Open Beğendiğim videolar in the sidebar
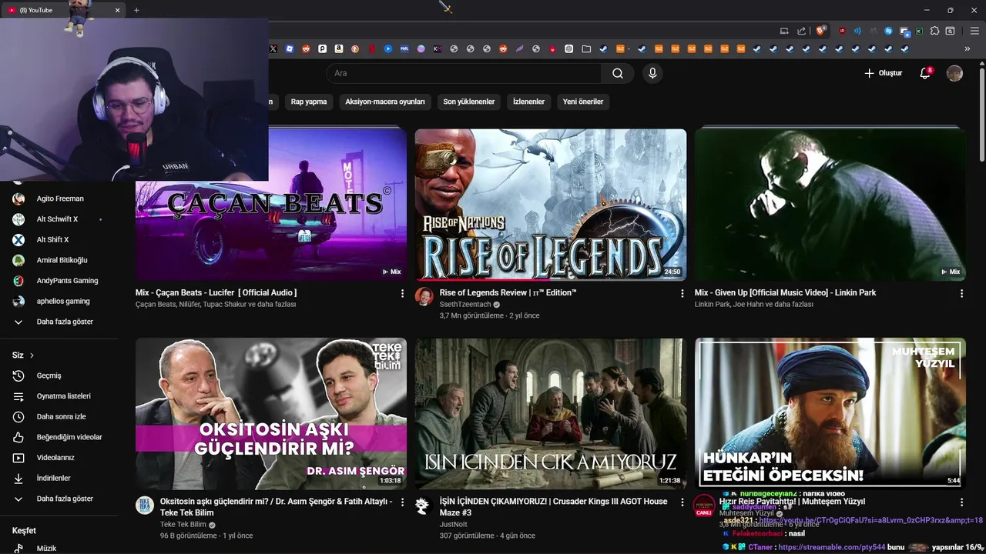 [x=59, y=437]
